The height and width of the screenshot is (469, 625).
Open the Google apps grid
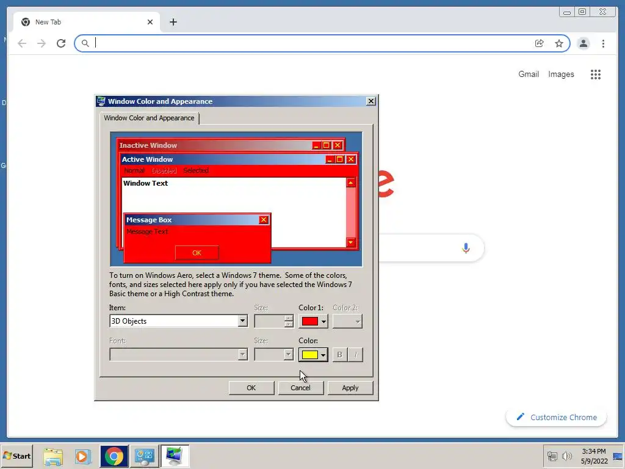tap(596, 74)
